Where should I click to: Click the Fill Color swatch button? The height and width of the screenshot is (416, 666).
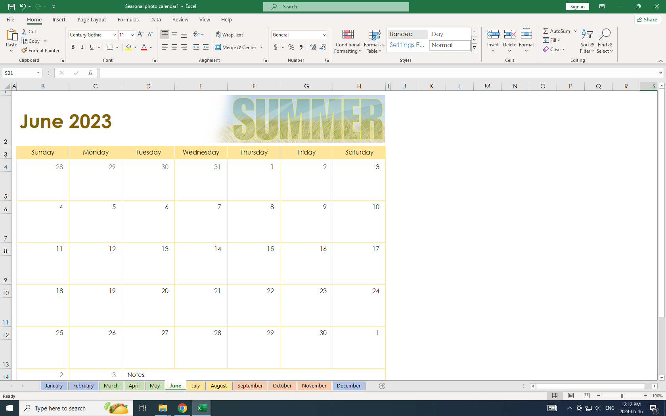click(x=128, y=48)
